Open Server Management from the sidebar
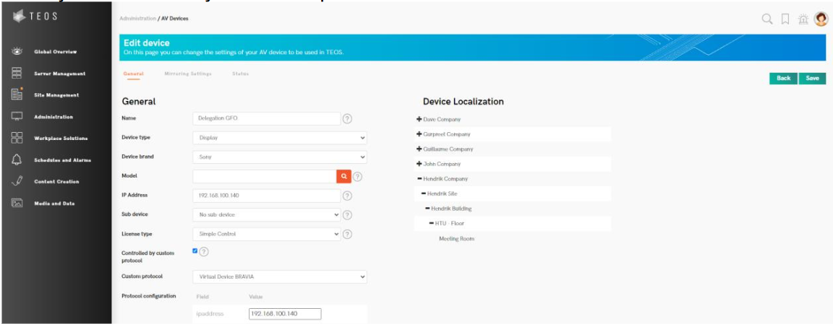 click(x=60, y=74)
